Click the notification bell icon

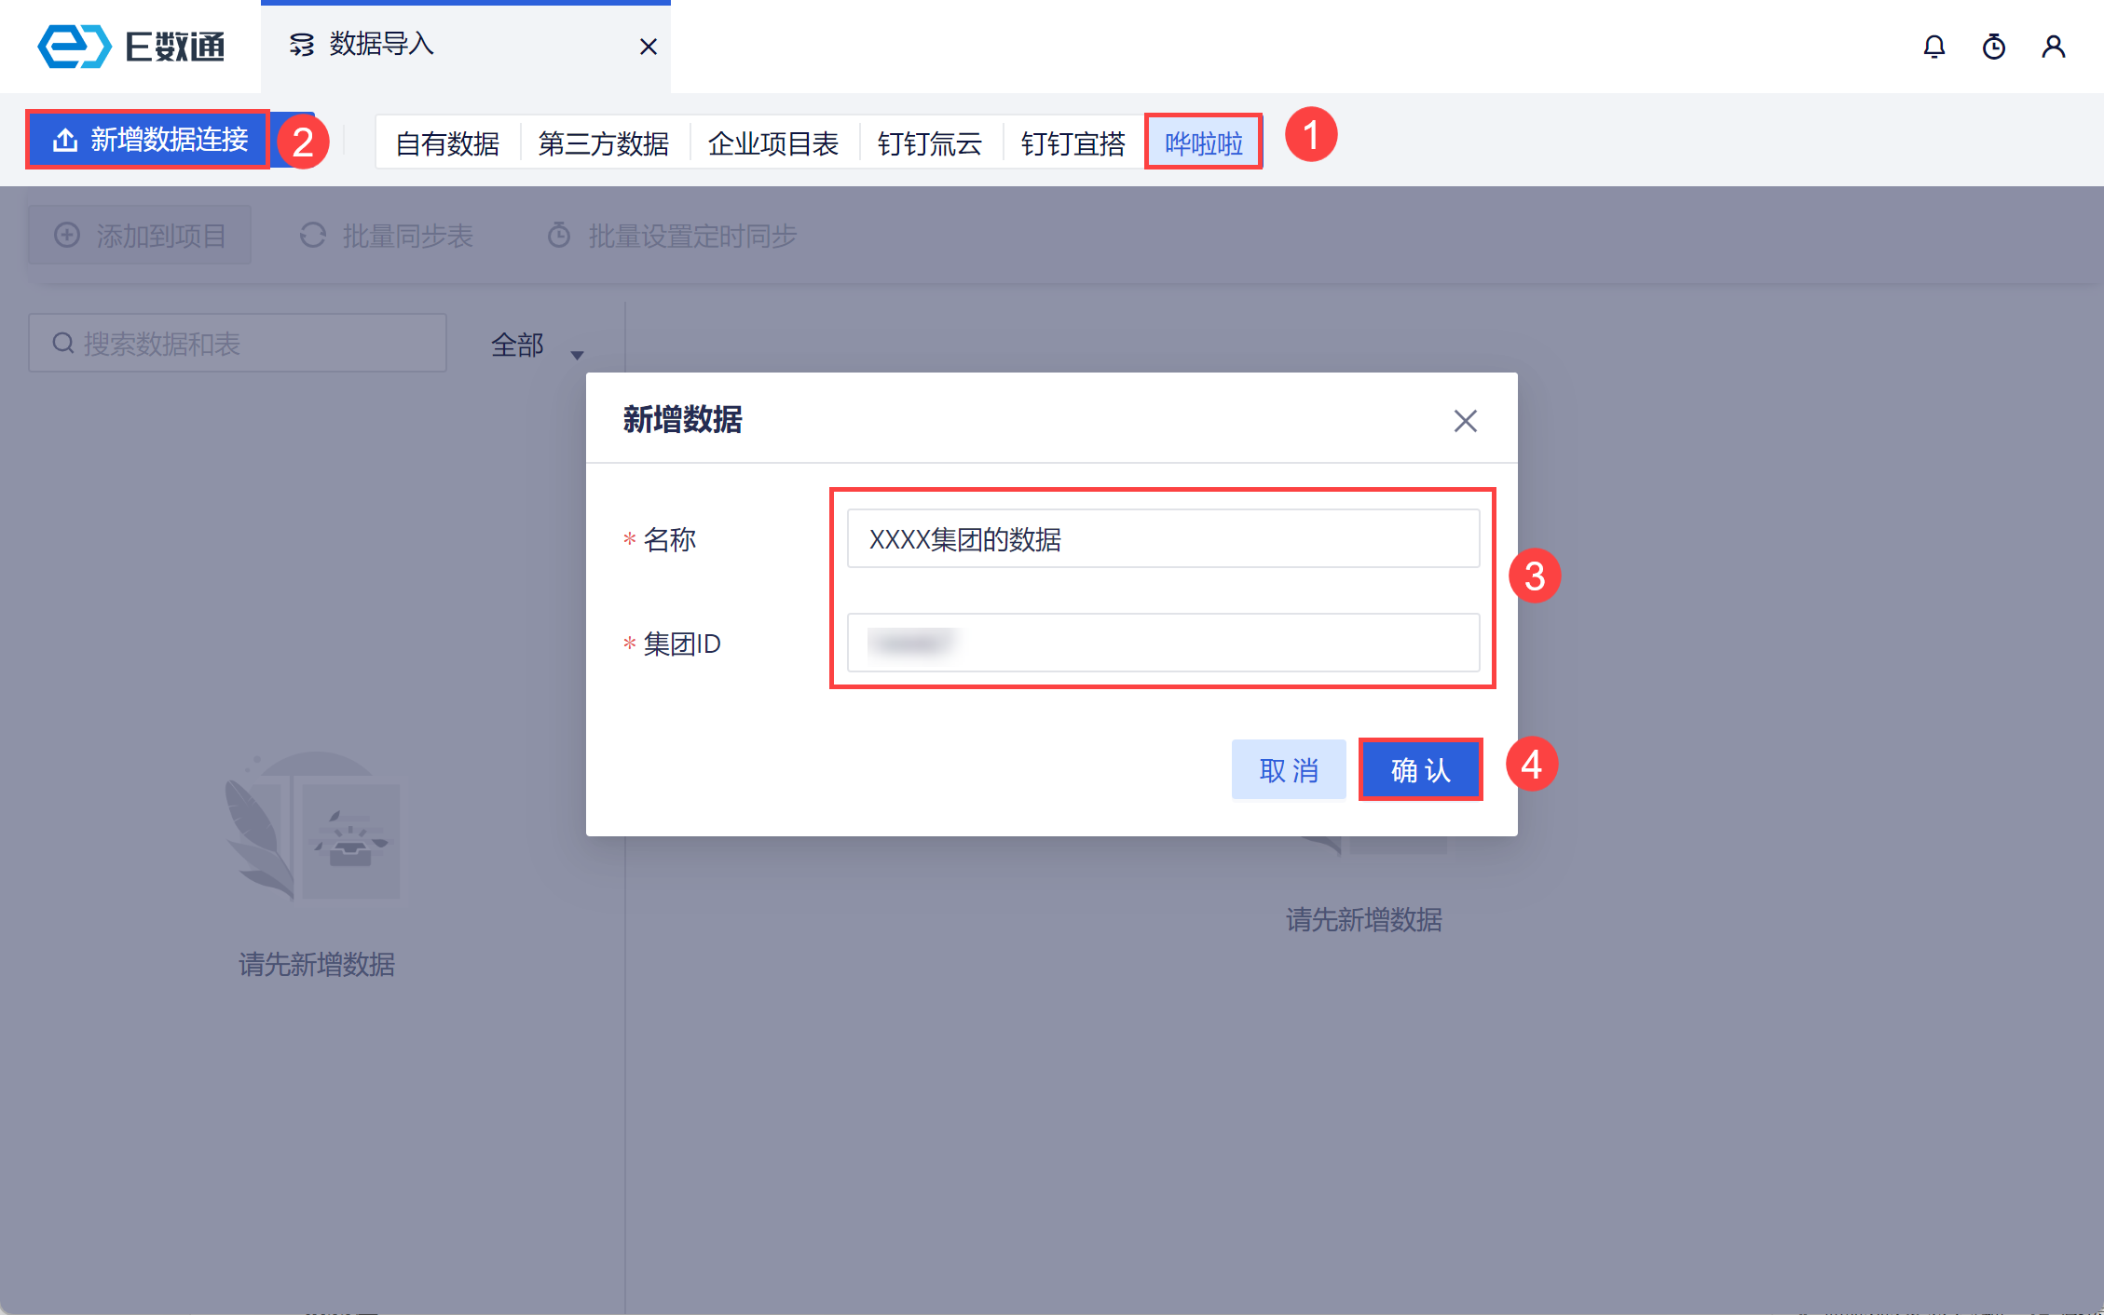coord(1933,47)
